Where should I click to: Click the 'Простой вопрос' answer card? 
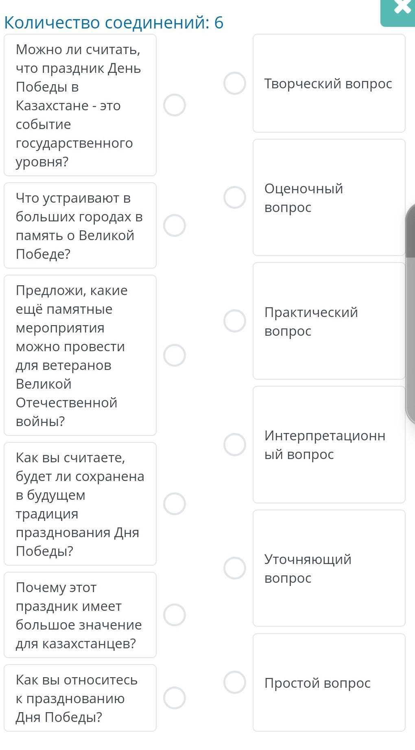coord(329,682)
